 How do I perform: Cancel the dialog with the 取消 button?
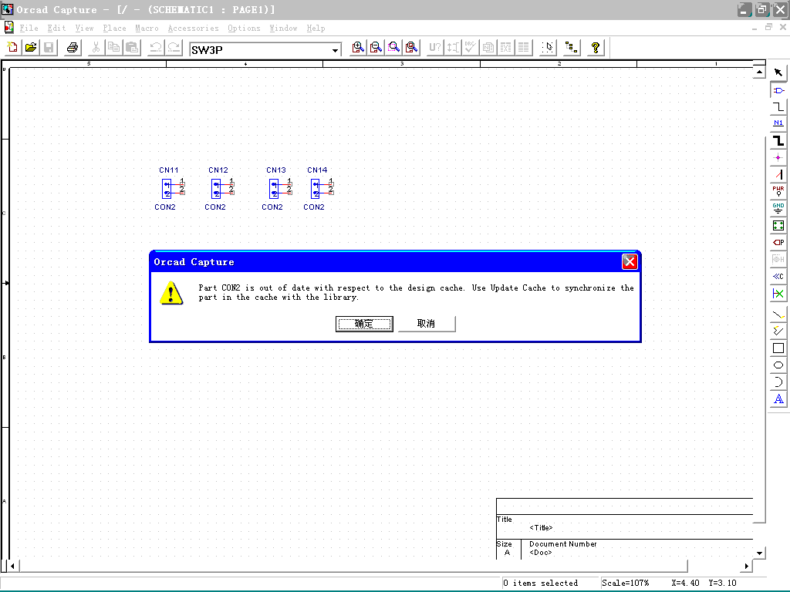[426, 324]
